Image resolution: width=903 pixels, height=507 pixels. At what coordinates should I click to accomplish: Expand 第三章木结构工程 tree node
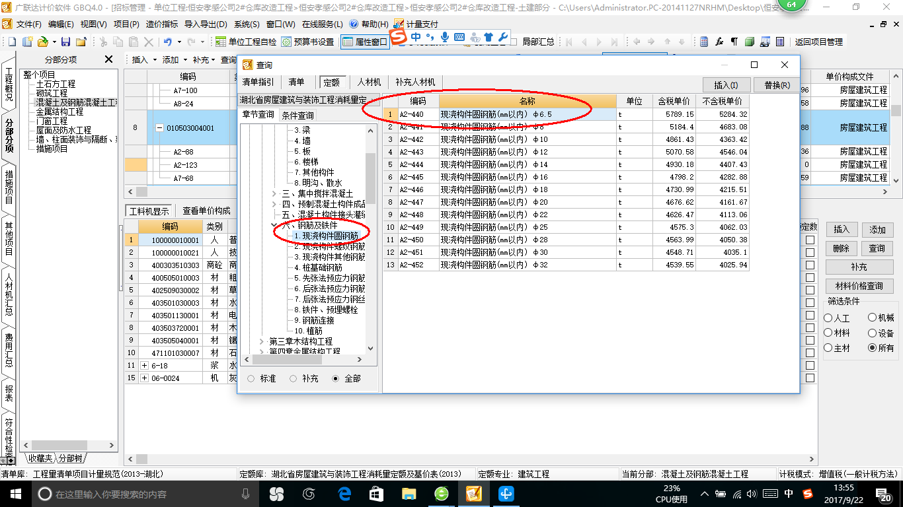[262, 341]
